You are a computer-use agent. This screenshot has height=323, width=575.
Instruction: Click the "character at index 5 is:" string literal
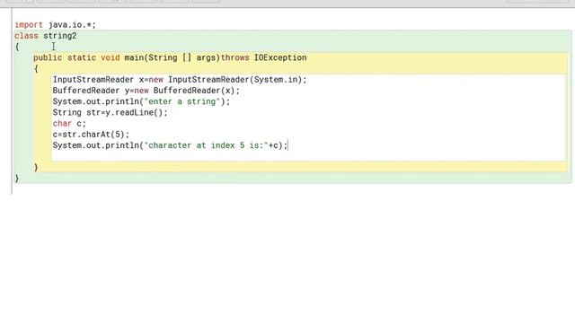click(x=206, y=145)
